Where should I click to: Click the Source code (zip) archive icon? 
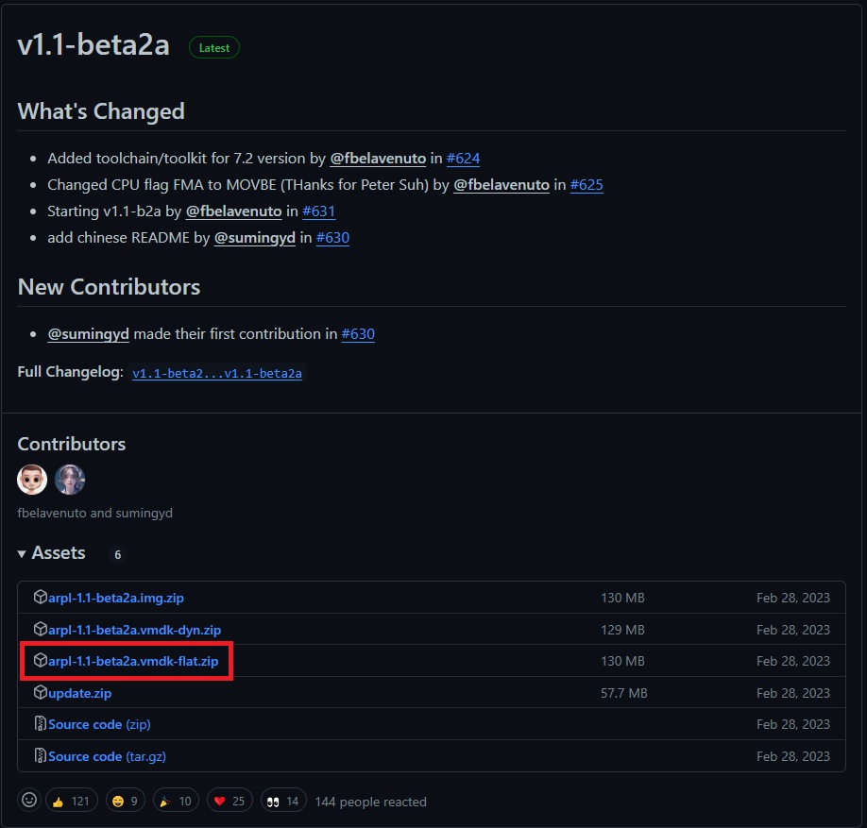(x=41, y=724)
